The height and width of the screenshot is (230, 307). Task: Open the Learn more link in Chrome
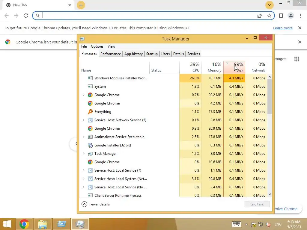point(283,28)
